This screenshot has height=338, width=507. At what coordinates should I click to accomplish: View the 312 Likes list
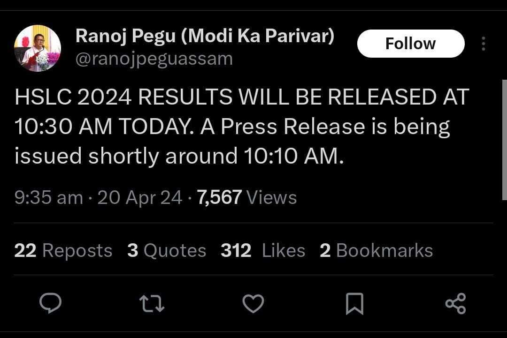point(263,250)
